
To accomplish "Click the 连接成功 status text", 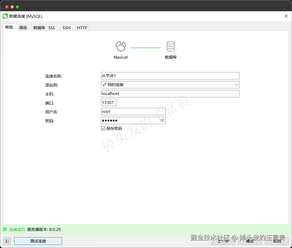I will (x=17, y=229).
